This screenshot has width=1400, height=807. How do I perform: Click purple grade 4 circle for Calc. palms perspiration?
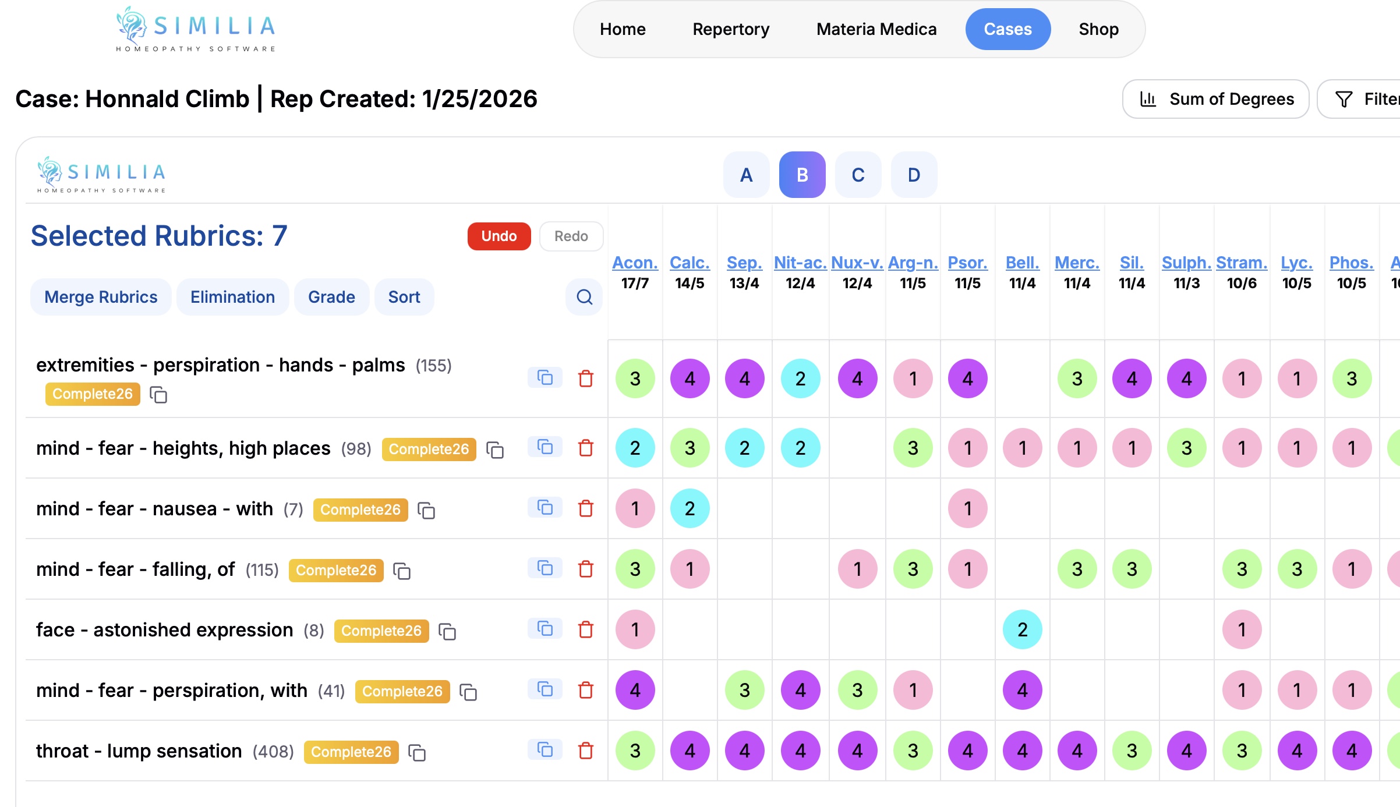pyautogui.click(x=690, y=379)
